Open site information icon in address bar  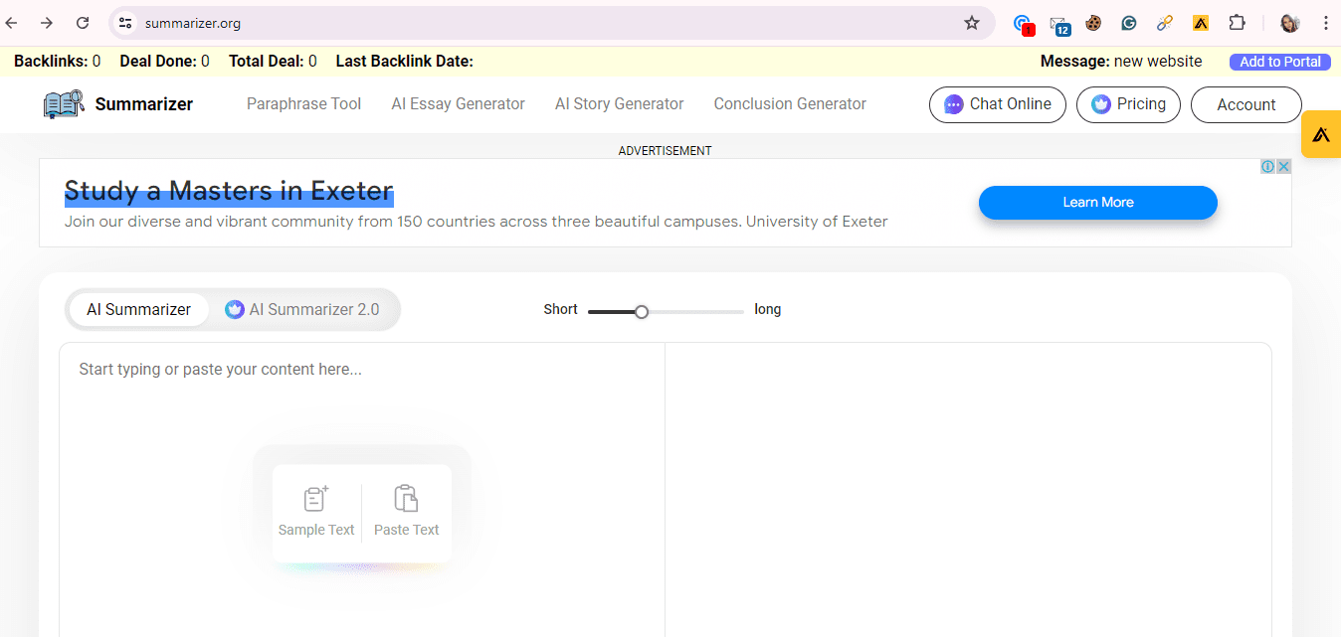click(x=124, y=23)
